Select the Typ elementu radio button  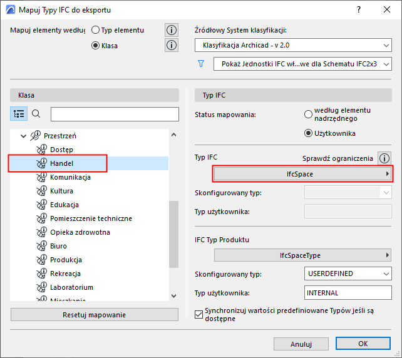coord(95,30)
